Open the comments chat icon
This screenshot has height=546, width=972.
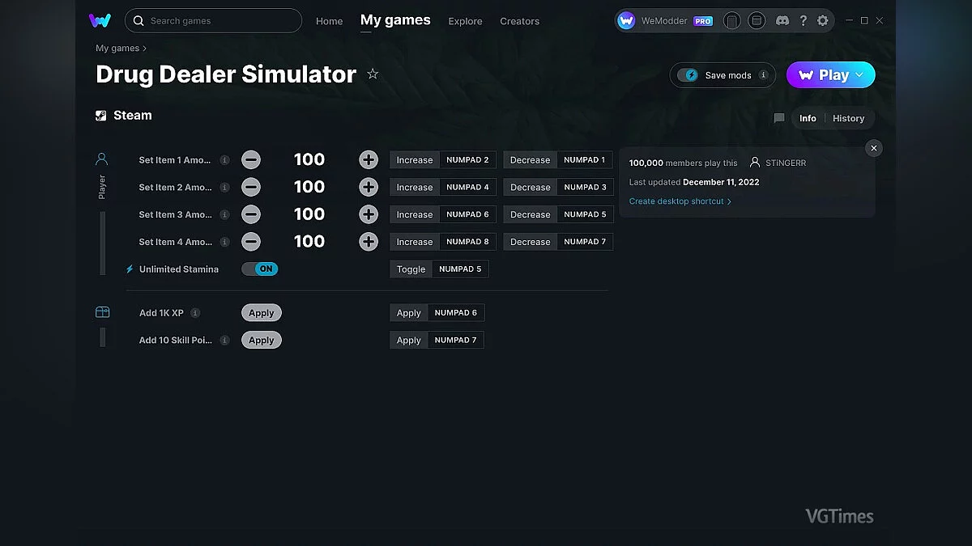point(779,118)
